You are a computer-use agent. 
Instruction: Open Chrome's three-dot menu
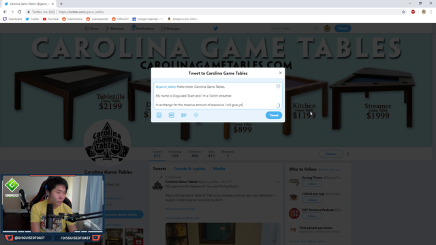tap(431, 12)
